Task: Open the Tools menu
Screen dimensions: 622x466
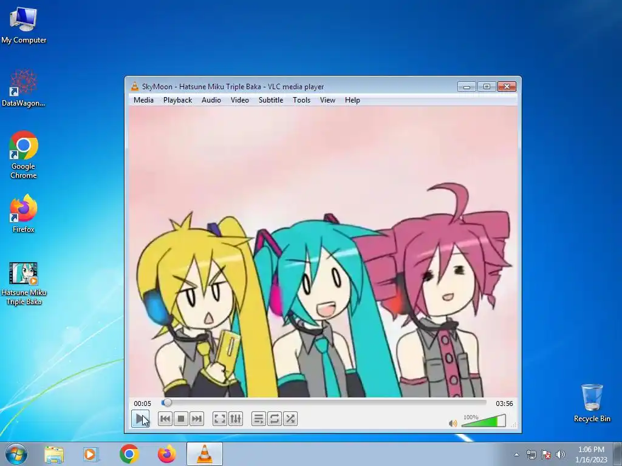Action: (301, 100)
